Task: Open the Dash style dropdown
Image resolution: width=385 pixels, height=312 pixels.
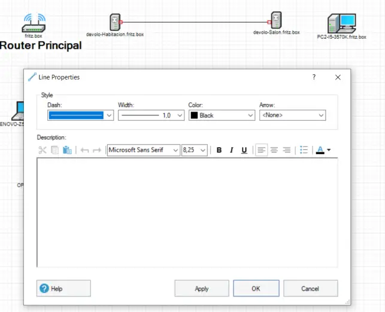Action: (81, 115)
